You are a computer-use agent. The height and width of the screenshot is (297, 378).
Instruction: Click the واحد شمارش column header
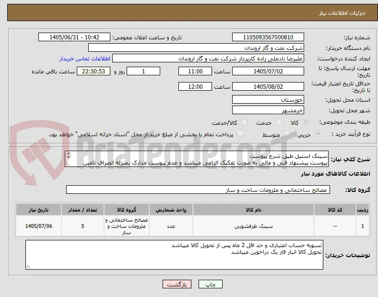(x=171, y=210)
